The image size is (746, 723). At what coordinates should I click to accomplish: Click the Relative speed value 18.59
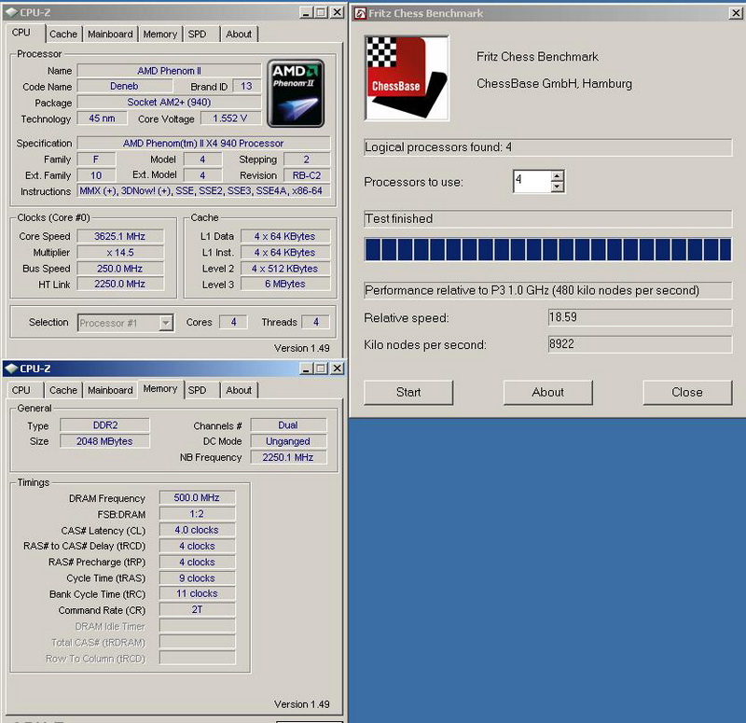coord(640,317)
